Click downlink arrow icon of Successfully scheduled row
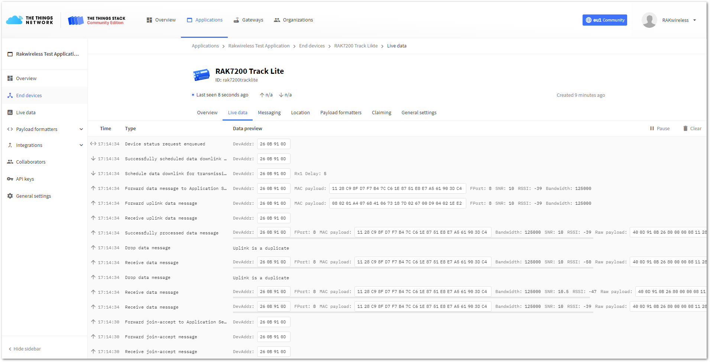This screenshot has width=710, height=362. (x=93, y=158)
